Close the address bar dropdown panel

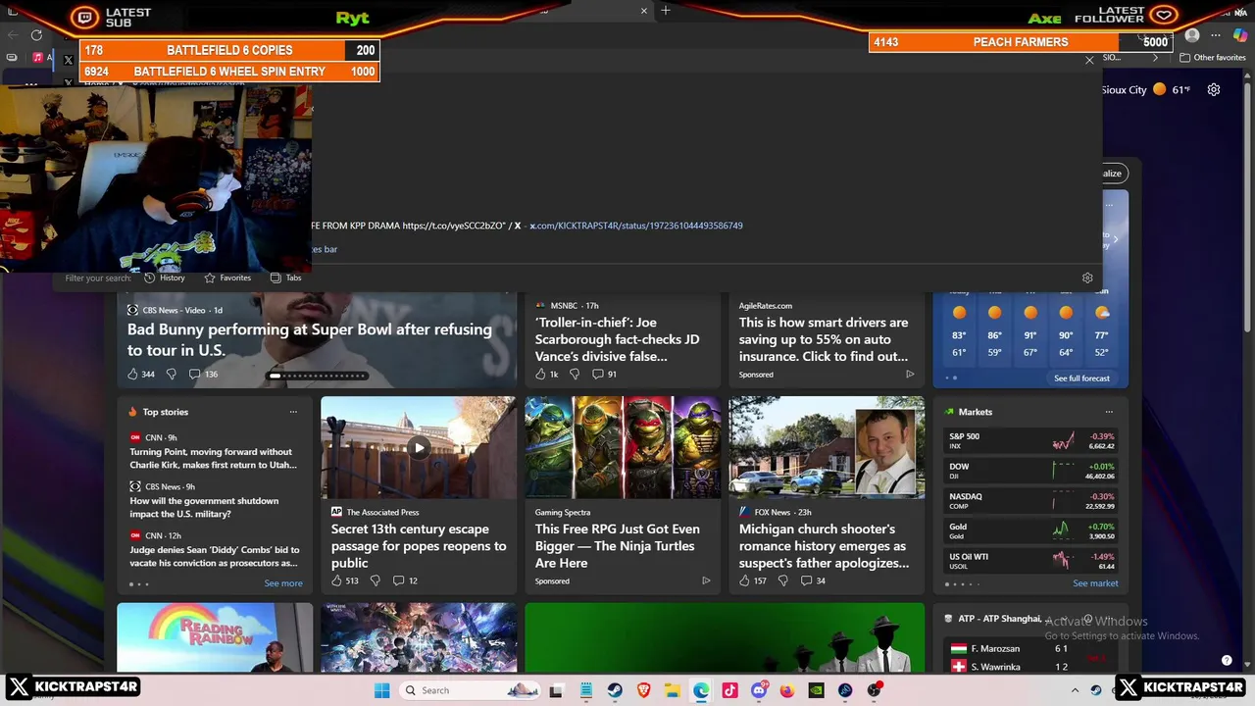coord(1089,61)
